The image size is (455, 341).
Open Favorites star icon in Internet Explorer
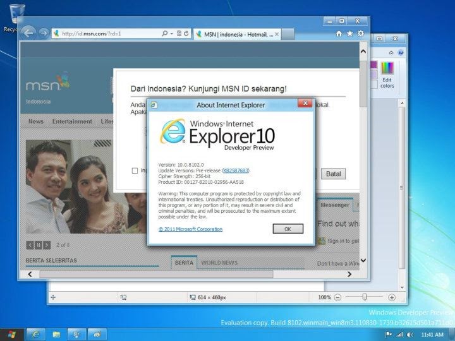(x=350, y=33)
